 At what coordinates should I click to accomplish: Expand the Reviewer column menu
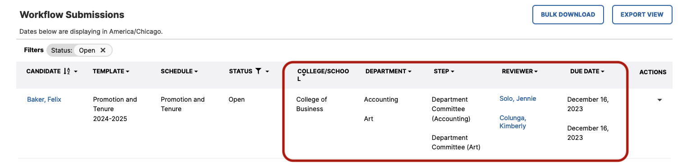[x=536, y=72]
